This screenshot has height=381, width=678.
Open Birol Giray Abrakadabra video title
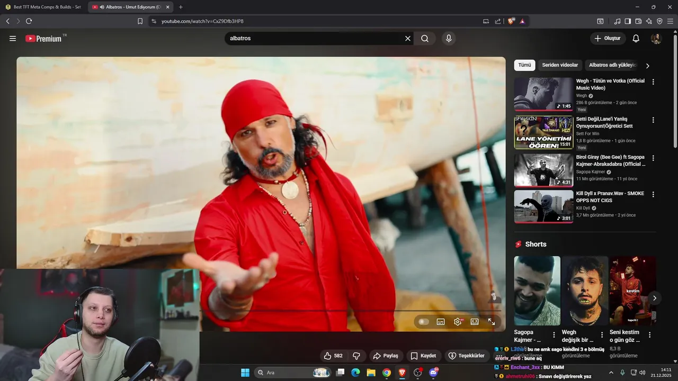coord(610,161)
